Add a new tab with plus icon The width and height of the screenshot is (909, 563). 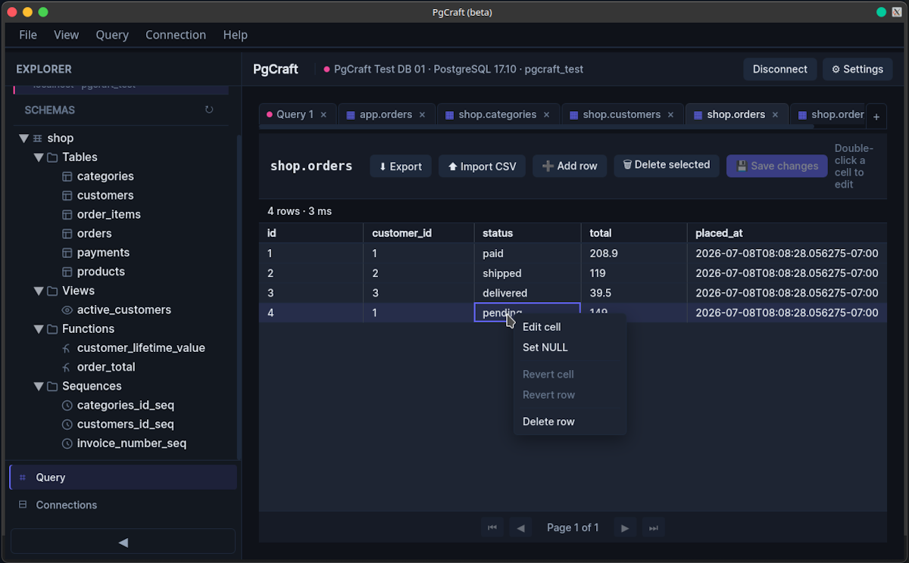tap(876, 116)
